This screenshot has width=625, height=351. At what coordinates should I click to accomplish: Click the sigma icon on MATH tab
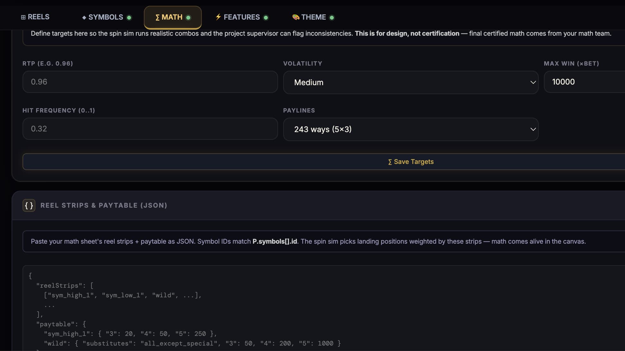[x=157, y=17]
